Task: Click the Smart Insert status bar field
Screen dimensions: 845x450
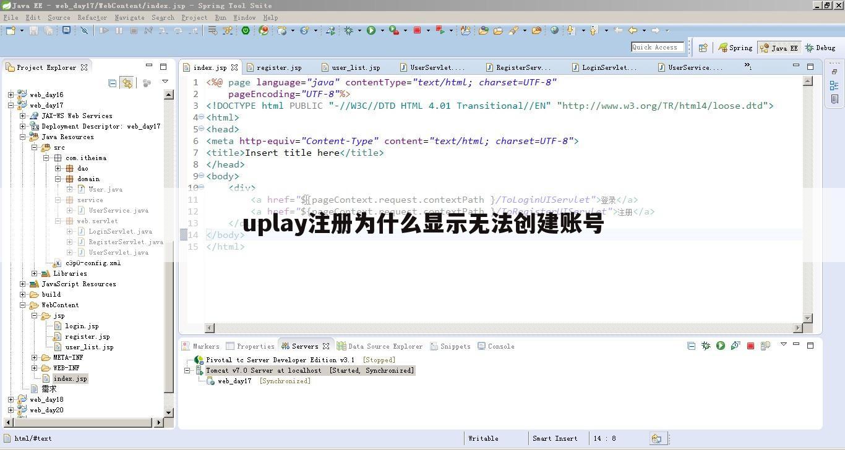Action: (x=555, y=438)
